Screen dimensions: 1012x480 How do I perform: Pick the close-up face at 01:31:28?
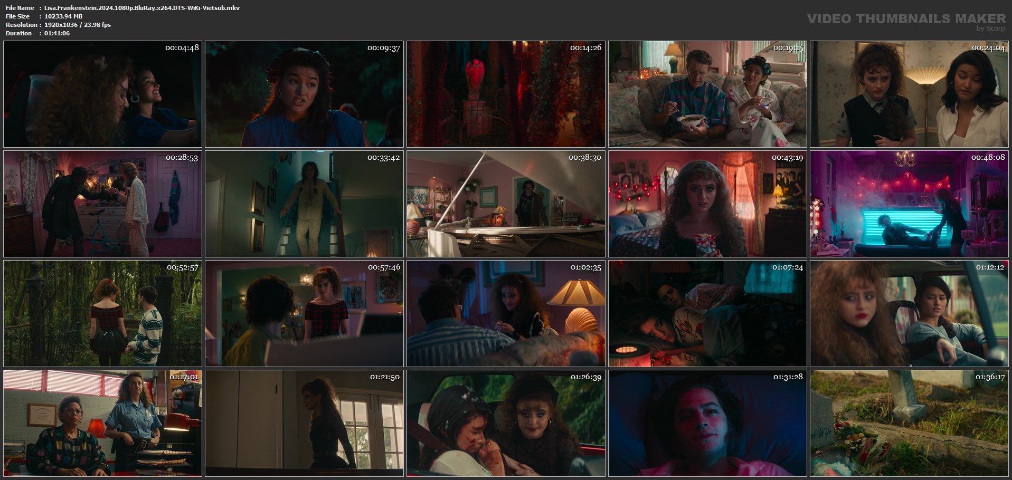[x=707, y=423]
